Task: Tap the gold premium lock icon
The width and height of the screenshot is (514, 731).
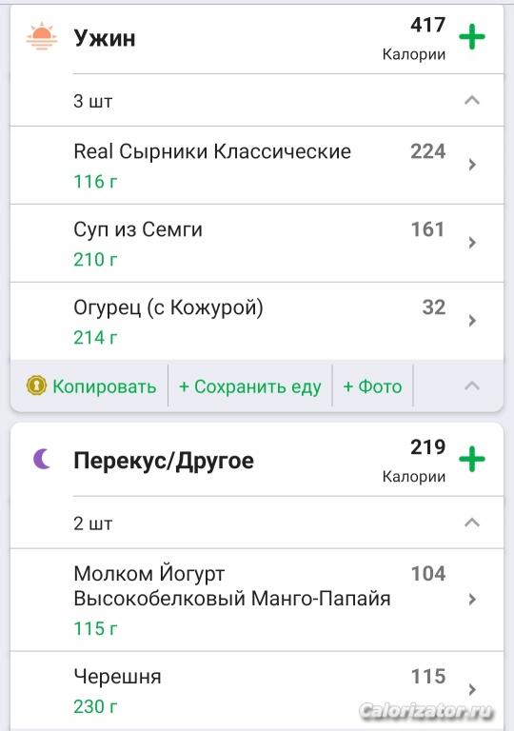Action: 36,385
